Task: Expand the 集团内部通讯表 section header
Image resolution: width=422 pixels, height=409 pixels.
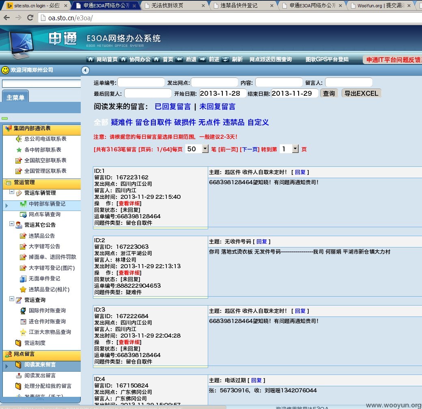Action: pos(42,129)
